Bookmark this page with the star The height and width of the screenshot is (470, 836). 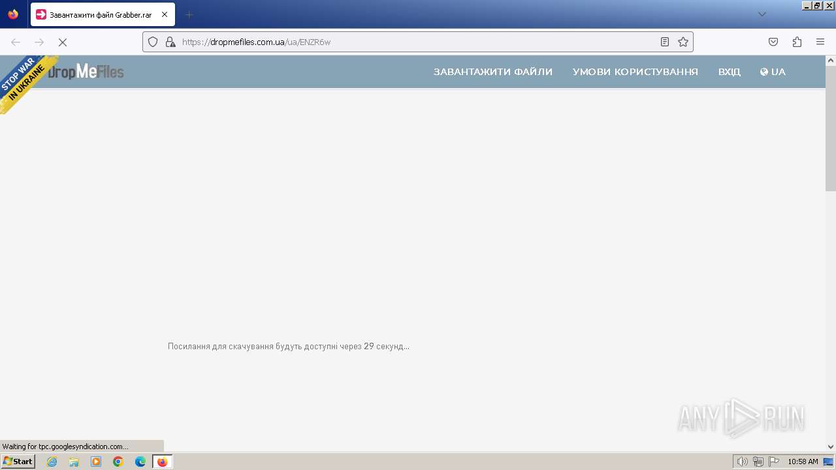[683, 42]
